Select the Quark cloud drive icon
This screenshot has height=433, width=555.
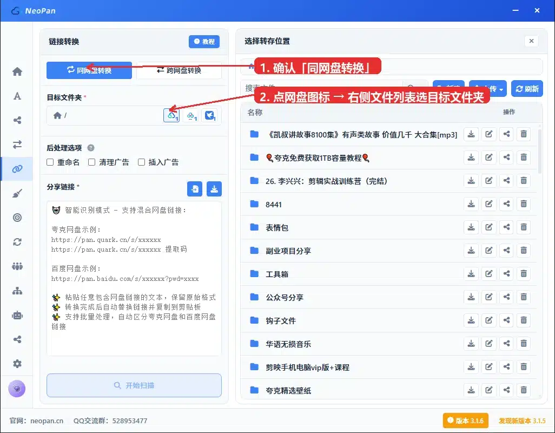coord(171,115)
